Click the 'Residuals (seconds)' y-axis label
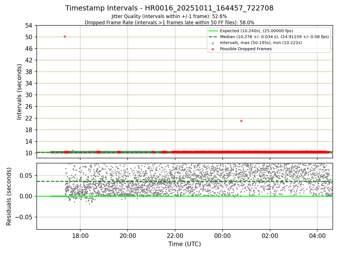Screen dimensions: 339x254 [x=9, y=196]
